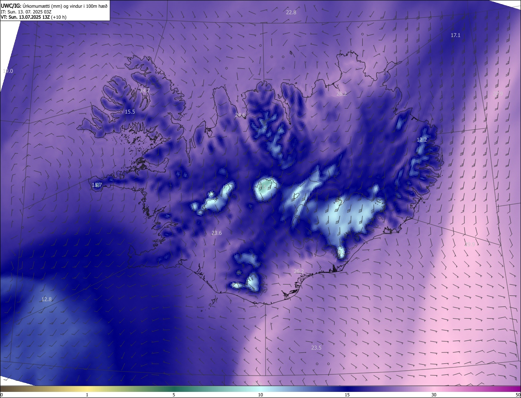Click the 24.7 value over the Westfjords
Screen dimensions: 521x398
pos(144,90)
